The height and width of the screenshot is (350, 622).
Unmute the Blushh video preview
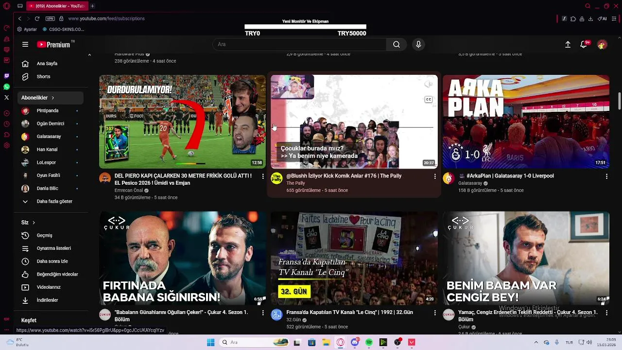tap(429, 84)
